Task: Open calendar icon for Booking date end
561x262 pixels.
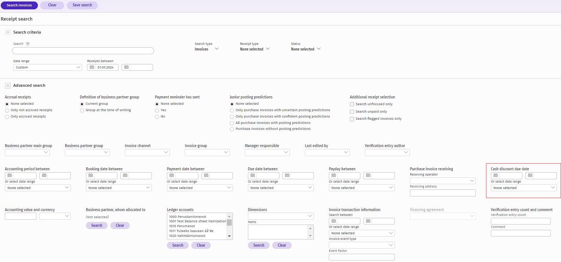Action: (125, 176)
